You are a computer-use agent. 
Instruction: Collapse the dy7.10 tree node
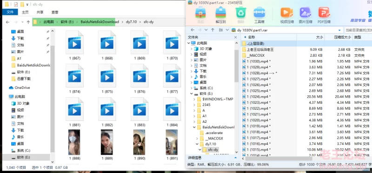coord(197,144)
